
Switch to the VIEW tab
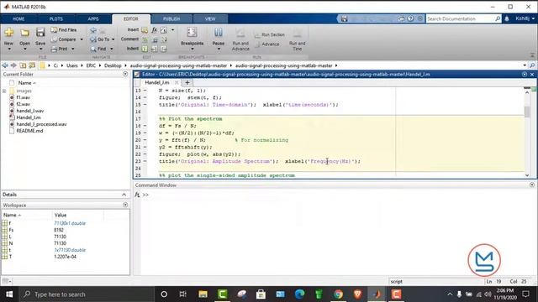210,18
